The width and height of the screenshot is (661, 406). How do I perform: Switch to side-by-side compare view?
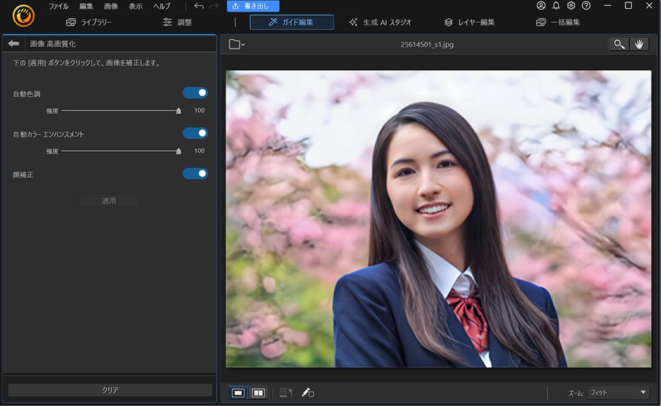pyautogui.click(x=258, y=392)
